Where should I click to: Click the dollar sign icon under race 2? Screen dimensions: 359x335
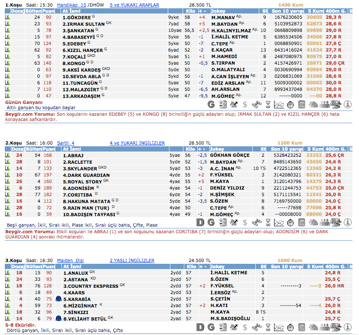click(x=245, y=222)
